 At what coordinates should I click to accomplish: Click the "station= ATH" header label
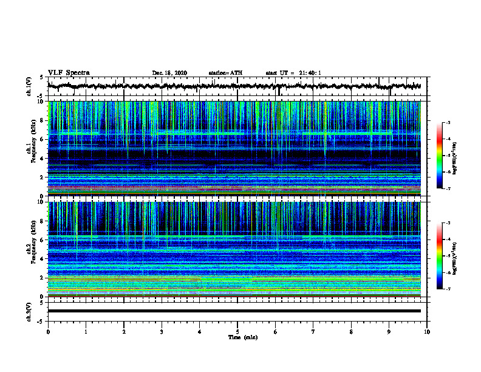(x=225, y=73)
